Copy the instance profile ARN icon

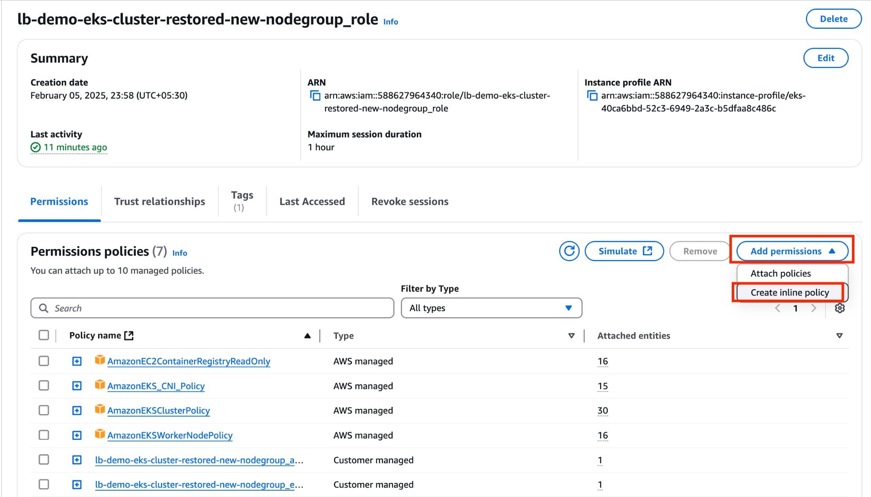coord(592,96)
